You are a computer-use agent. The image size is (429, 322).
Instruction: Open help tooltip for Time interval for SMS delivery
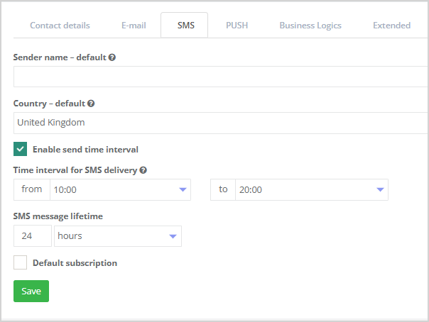pos(143,170)
